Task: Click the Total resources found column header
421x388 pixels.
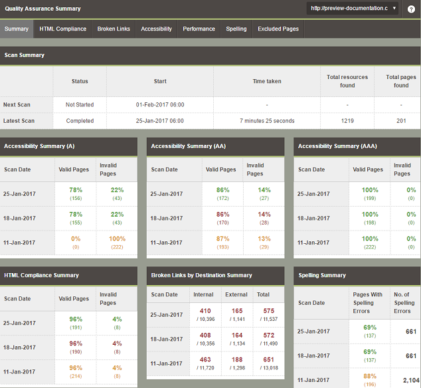Action: click(347, 82)
